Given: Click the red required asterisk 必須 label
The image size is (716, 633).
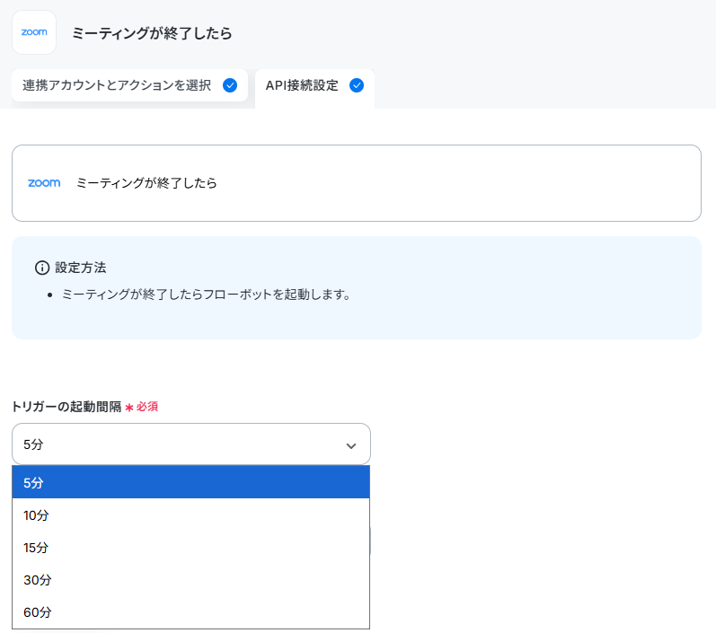Looking at the screenshot, I should (142, 407).
